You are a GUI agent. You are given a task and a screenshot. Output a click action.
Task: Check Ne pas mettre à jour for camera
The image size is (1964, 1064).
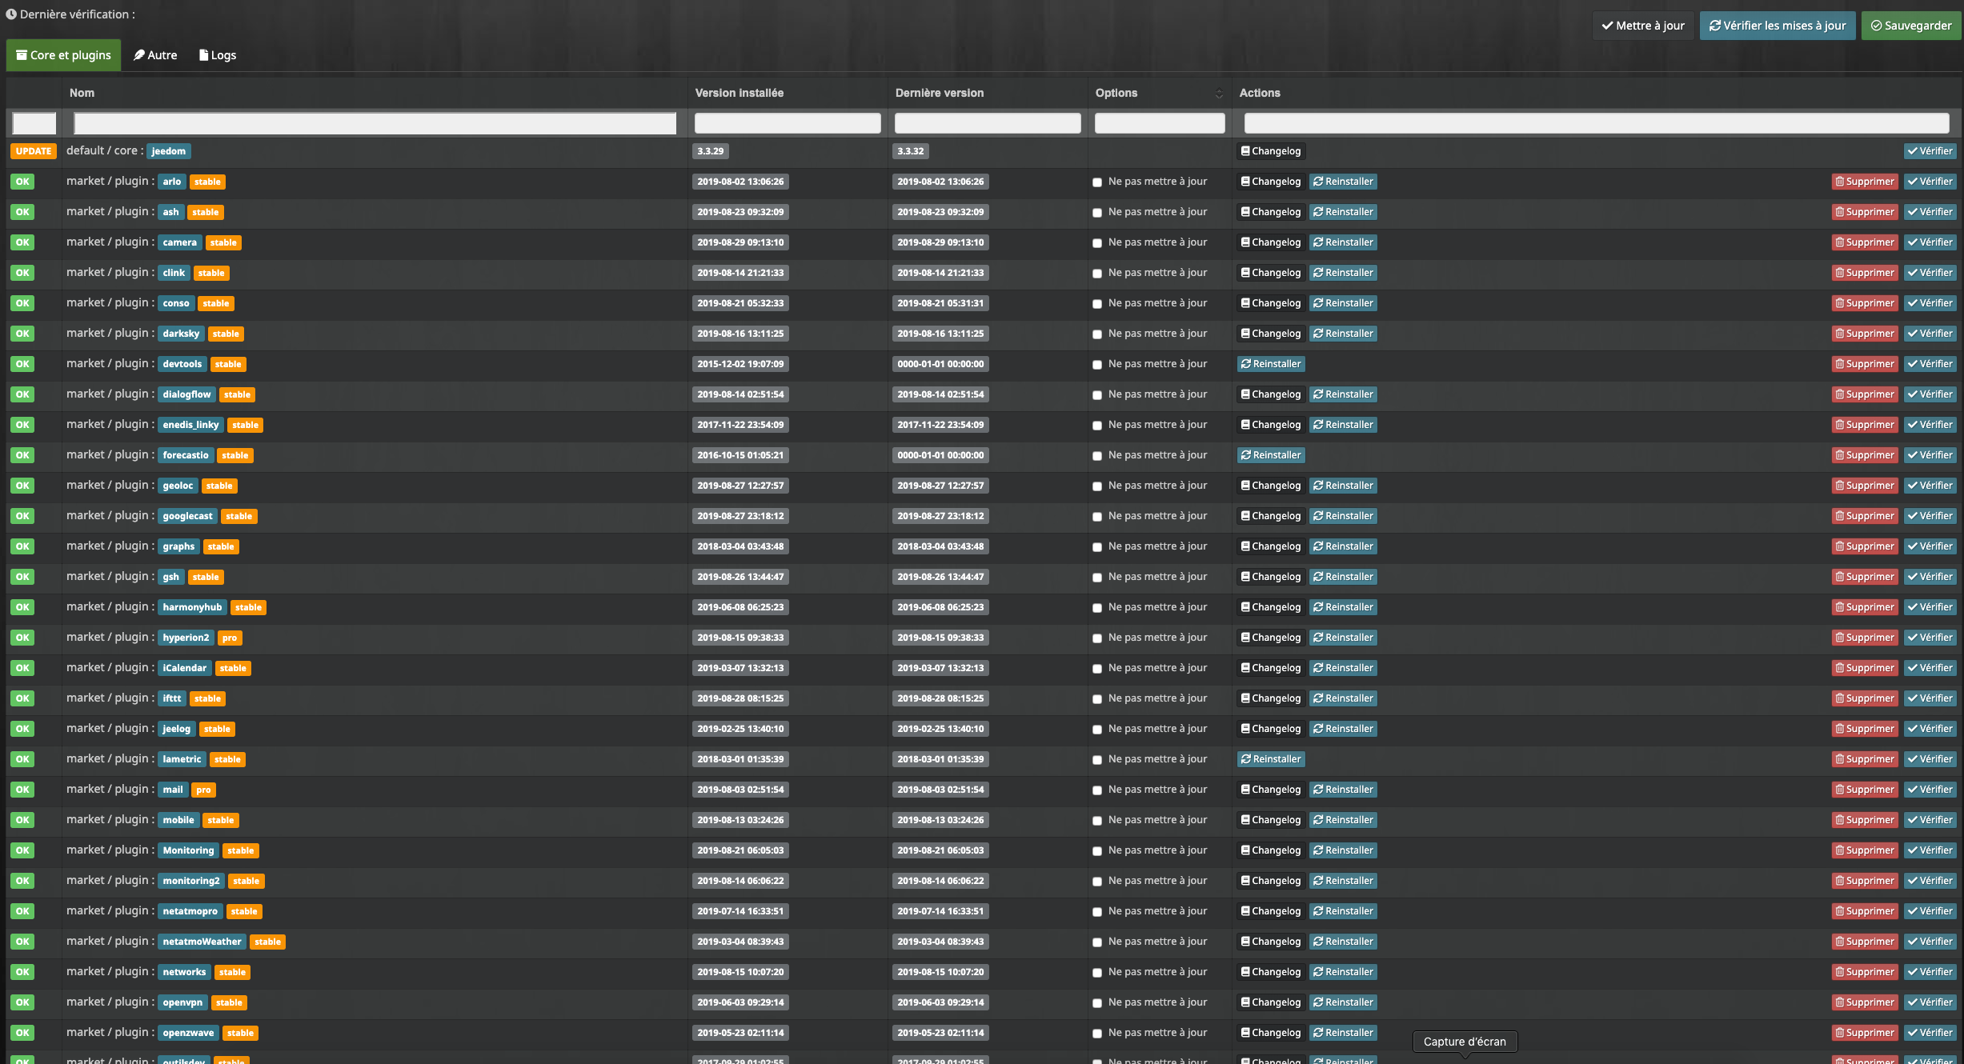pos(1097,243)
